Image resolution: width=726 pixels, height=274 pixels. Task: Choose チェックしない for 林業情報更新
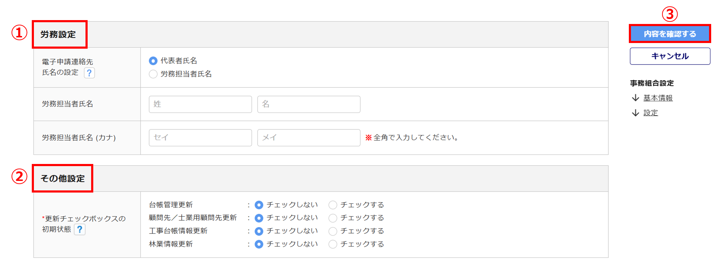pos(259,244)
